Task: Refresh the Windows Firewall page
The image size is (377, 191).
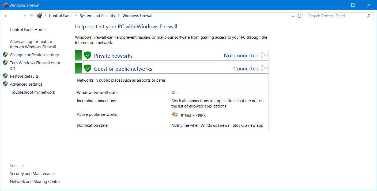Action: click(299, 16)
